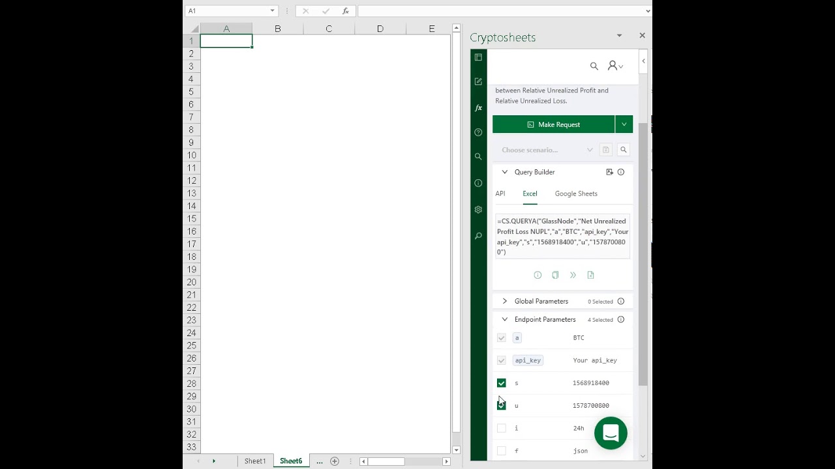Screen dimensions: 835x469
Task: Click the save scenario icon
Action: tap(605, 150)
